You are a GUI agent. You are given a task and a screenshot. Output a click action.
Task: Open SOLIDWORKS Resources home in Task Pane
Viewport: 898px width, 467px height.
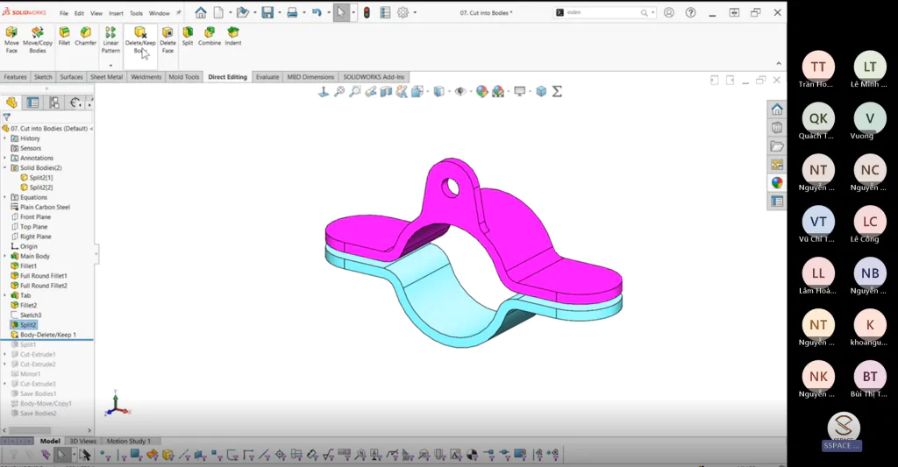777,109
